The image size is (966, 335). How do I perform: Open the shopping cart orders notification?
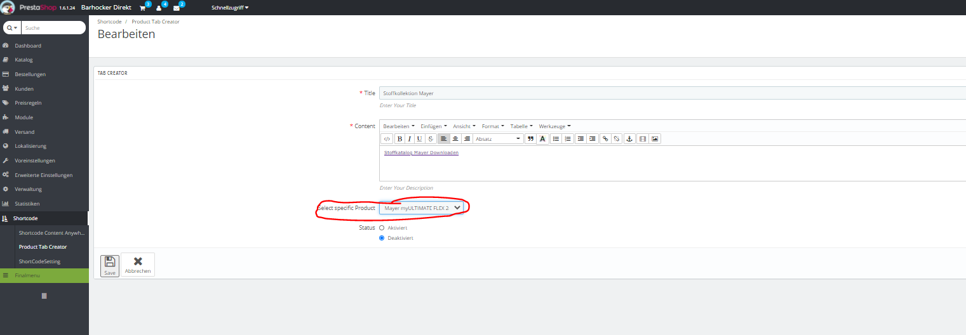click(x=143, y=8)
